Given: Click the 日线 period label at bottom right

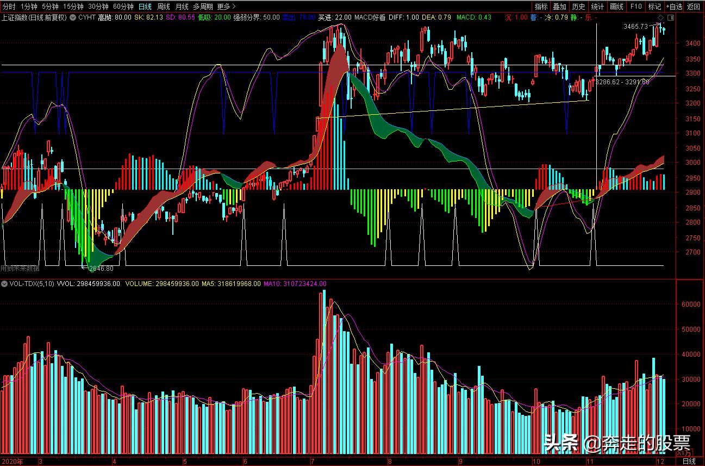Looking at the screenshot, I should (689, 462).
